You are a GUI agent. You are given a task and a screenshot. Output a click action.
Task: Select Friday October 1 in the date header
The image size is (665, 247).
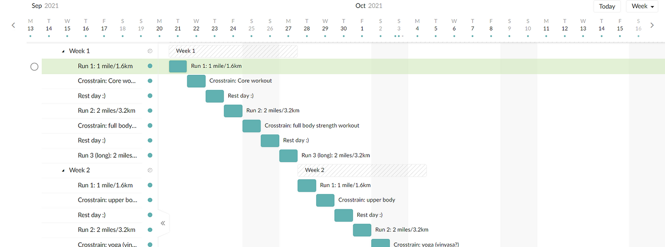362,24
